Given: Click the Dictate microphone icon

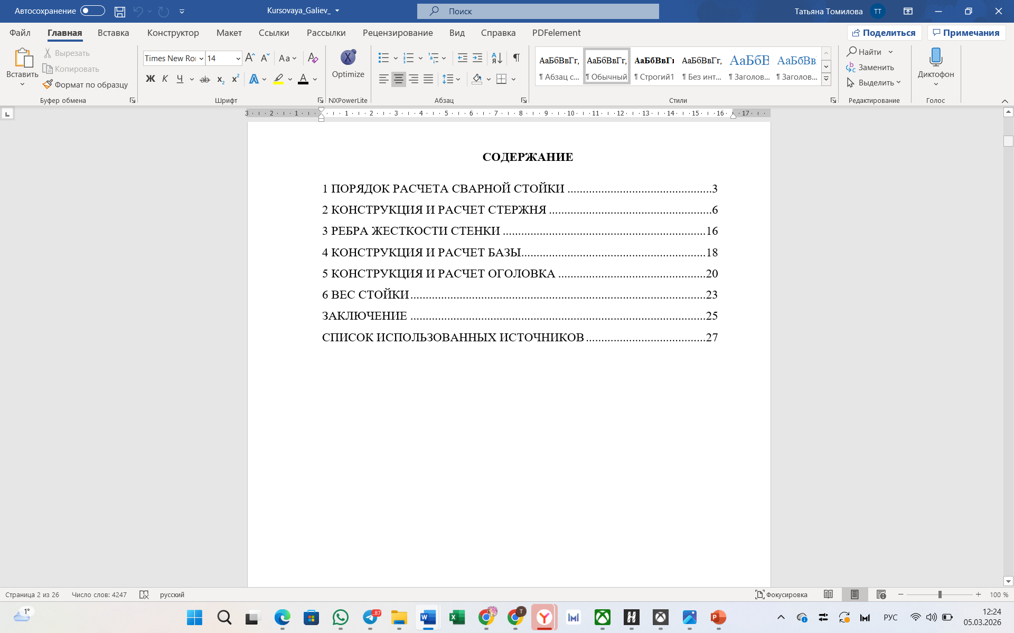Looking at the screenshot, I should coord(935,57).
